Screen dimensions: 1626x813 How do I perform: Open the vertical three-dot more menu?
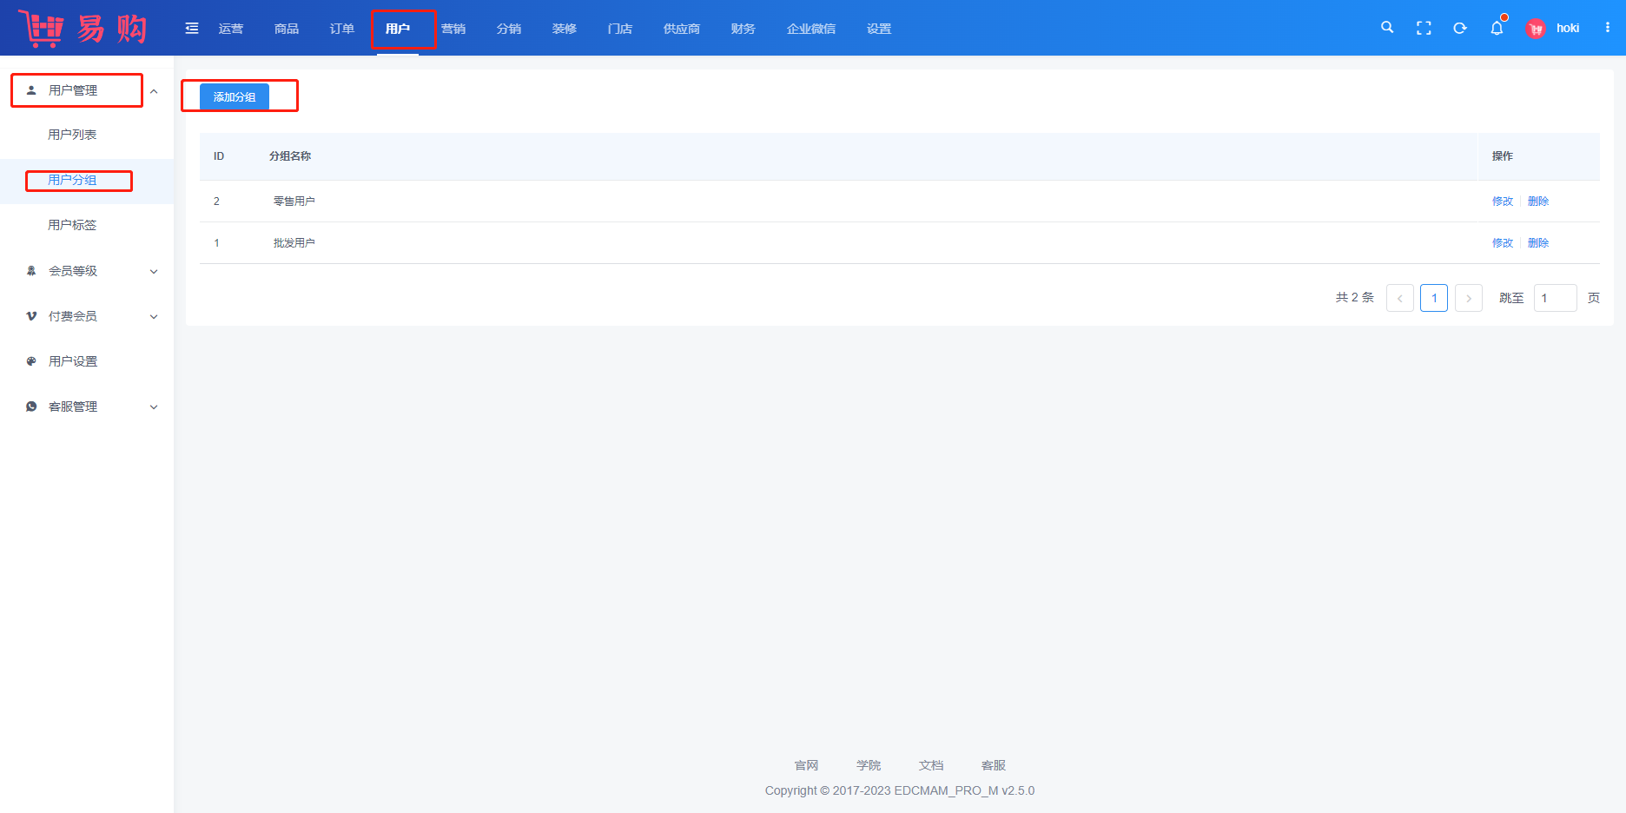(1608, 28)
